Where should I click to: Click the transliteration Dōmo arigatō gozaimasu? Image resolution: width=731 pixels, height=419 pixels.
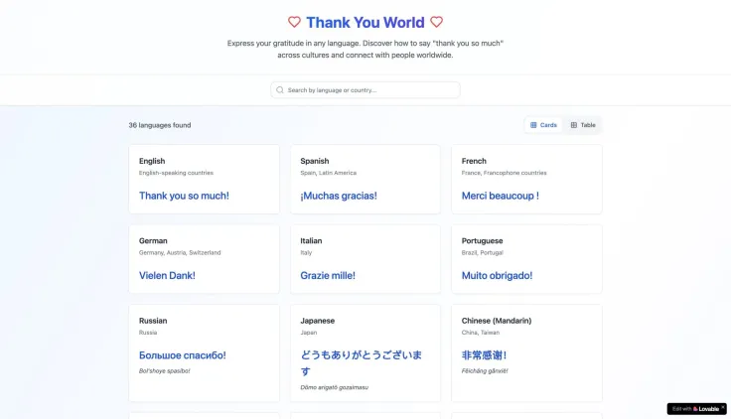pos(335,387)
